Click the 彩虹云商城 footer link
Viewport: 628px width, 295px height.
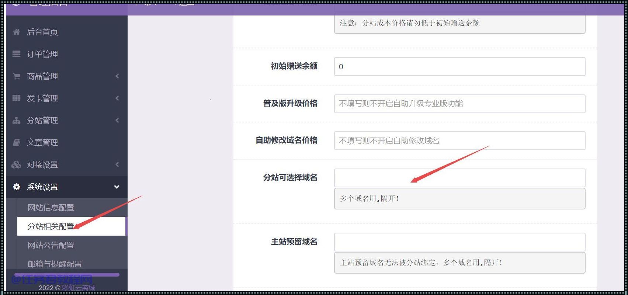pos(79,288)
